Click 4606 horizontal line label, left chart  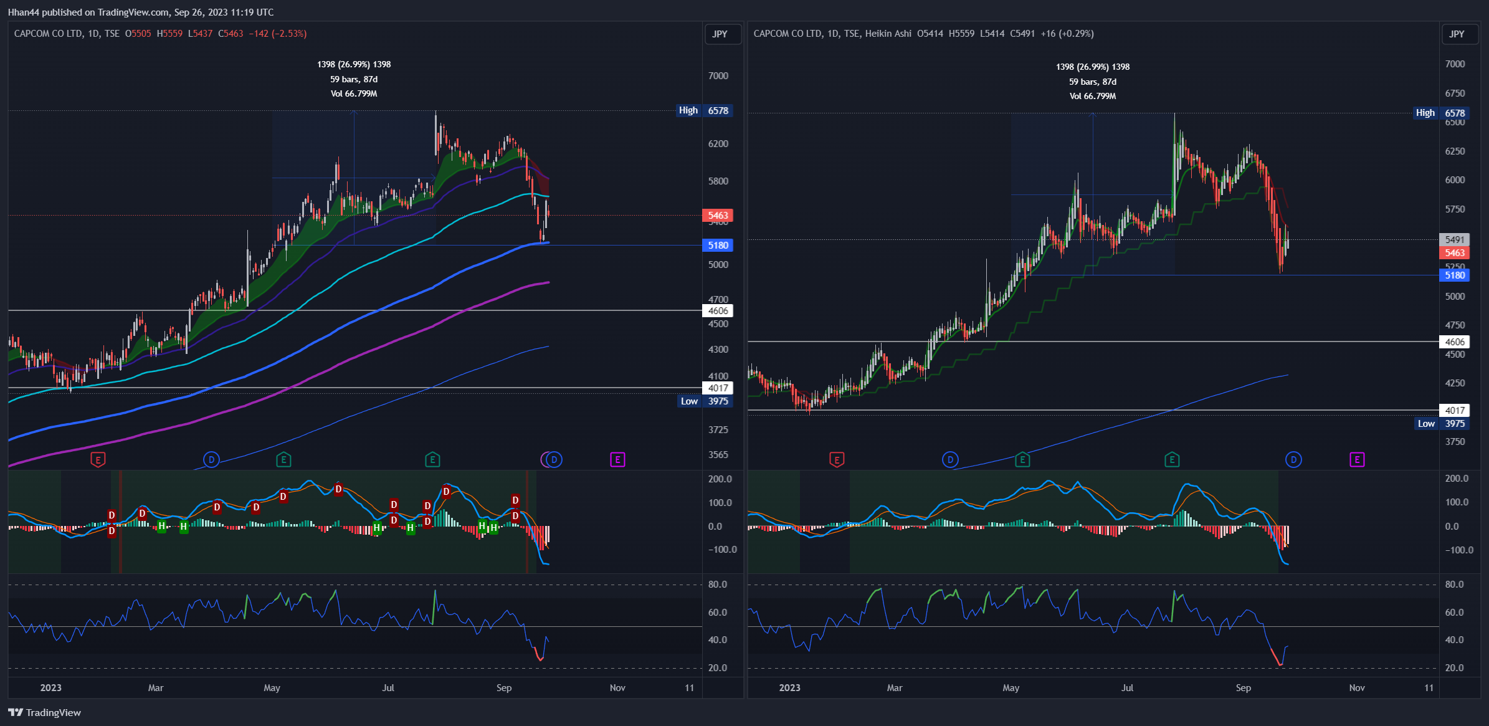[x=718, y=311]
